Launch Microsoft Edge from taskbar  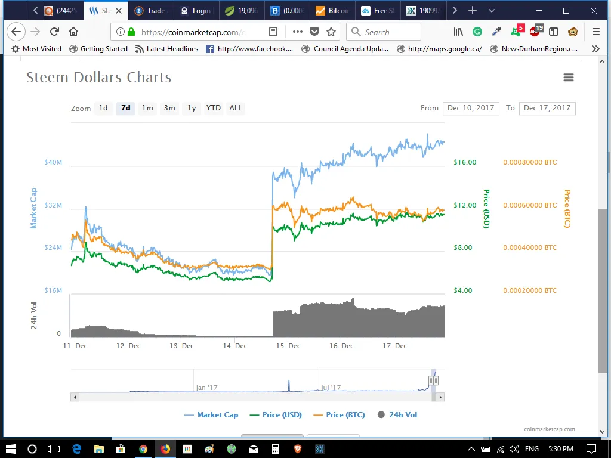(76, 448)
